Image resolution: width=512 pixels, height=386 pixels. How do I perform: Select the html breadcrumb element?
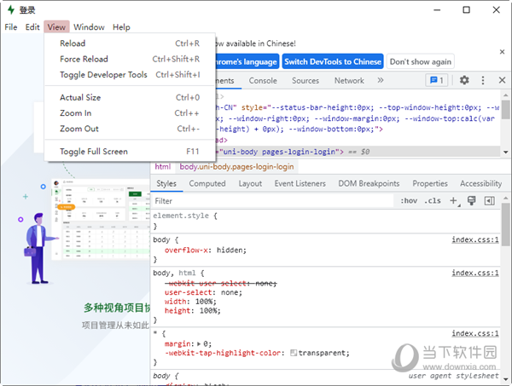pos(163,167)
